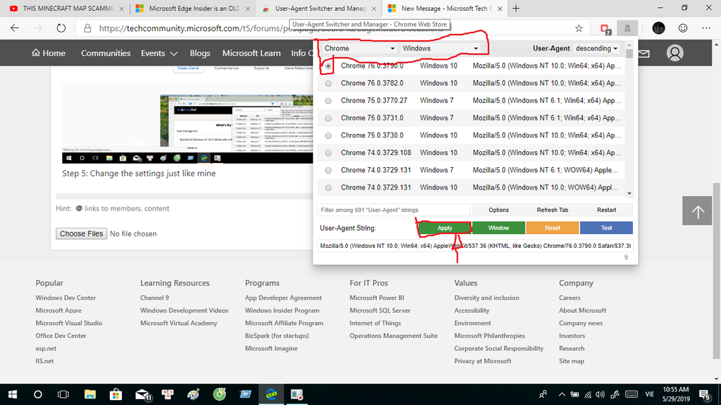The height and width of the screenshot is (405, 721).
Task: Open Microsoft Learn in navigation bar
Action: coord(252,53)
